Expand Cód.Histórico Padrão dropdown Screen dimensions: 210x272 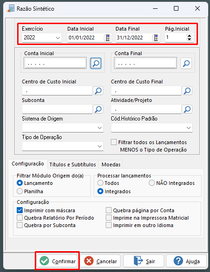[x=189, y=128]
